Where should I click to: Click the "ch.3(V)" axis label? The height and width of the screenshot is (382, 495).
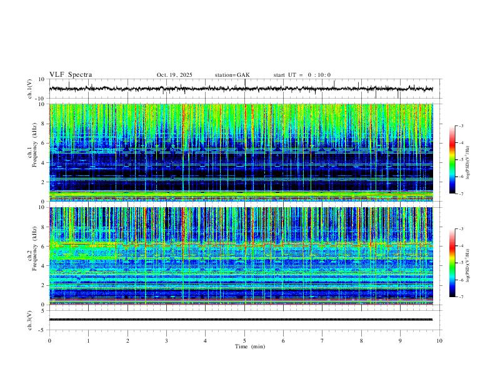[30, 320]
